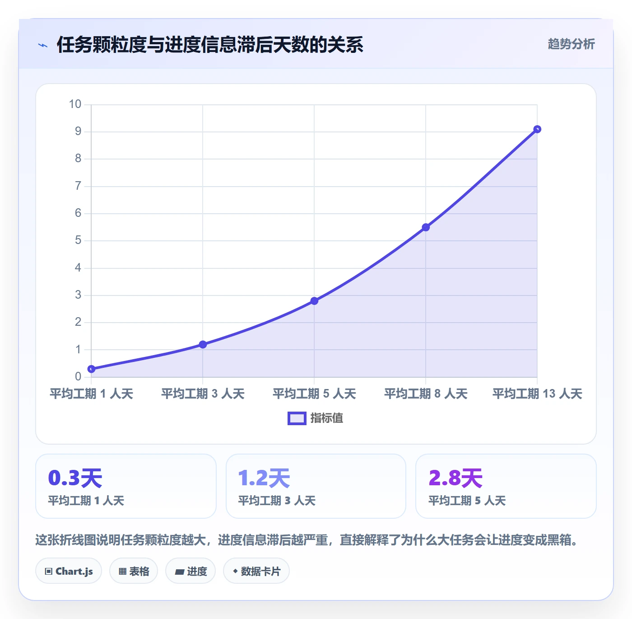Image resolution: width=632 pixels, height=619 pixels.
Task: Toggle the 指标值 legend color box
Action: [297, 418]
